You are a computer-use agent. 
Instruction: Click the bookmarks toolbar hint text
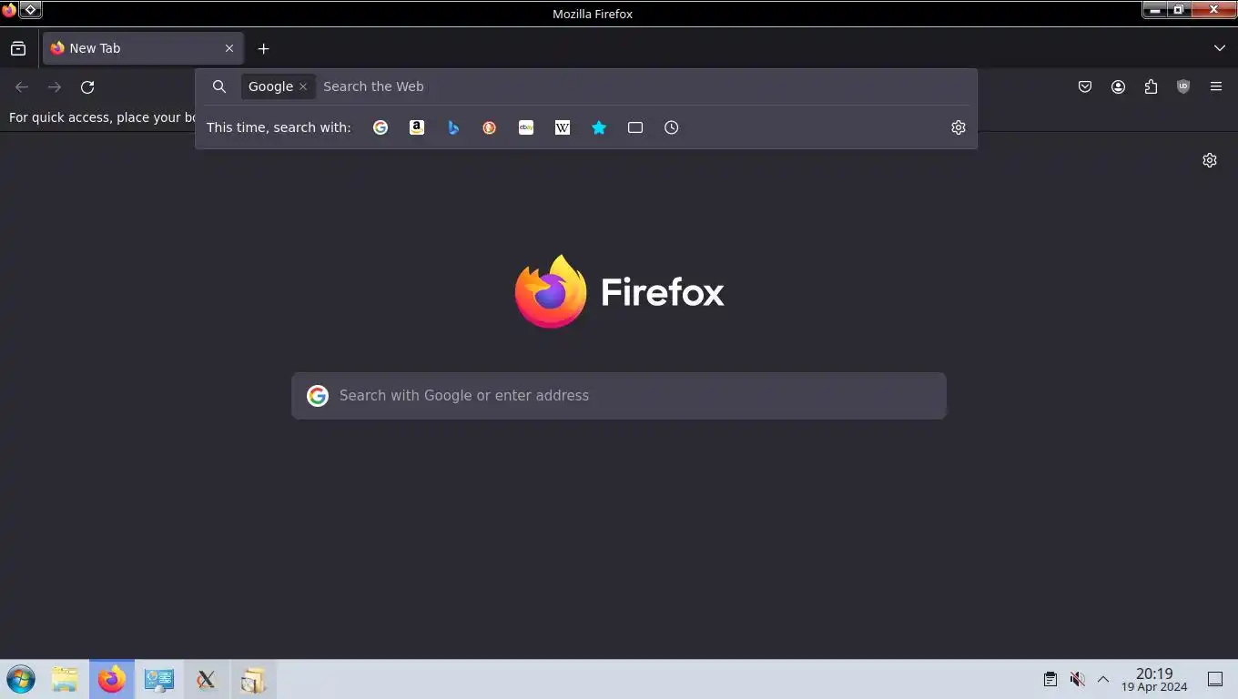pos(102,117)
